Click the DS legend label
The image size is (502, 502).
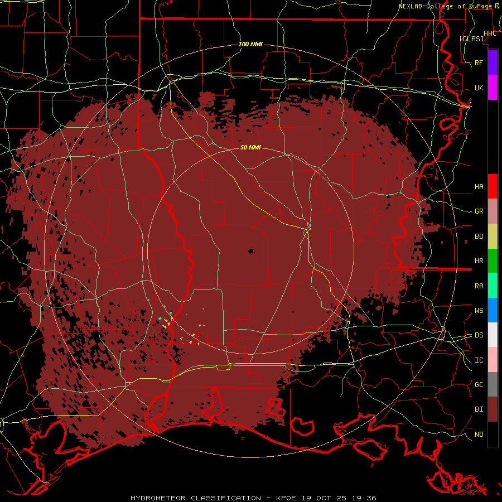[479, 335]
